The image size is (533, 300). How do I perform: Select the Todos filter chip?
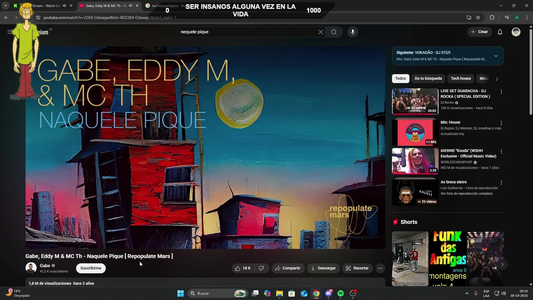coord(401,78)
